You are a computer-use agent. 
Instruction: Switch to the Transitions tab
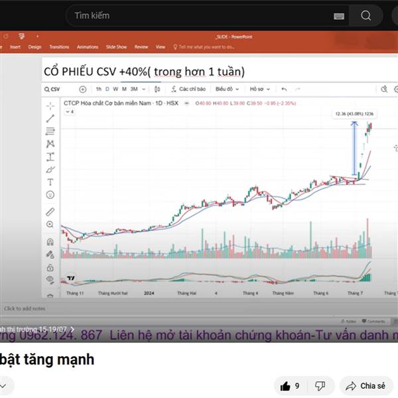click(59, 47)
